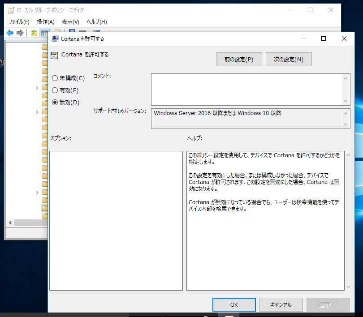
Task: Open Cortana dialog title bar system icon
Action: click(55, 39)
